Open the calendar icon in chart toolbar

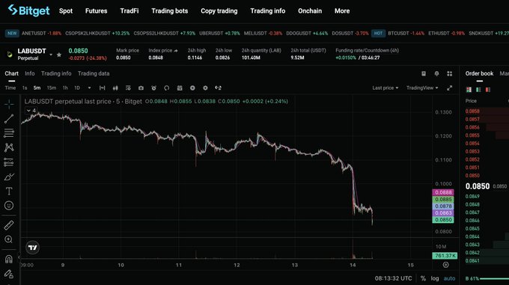[x=180, y=88]
